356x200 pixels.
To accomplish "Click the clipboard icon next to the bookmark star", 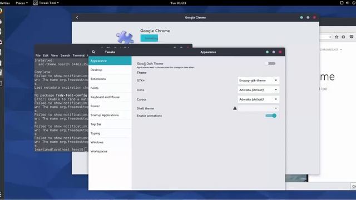I will point(344,37).
